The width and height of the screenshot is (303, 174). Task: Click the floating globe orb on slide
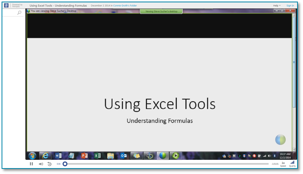(280, 139)
